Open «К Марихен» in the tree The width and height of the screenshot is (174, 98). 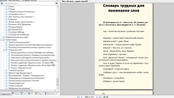[13, 19]
